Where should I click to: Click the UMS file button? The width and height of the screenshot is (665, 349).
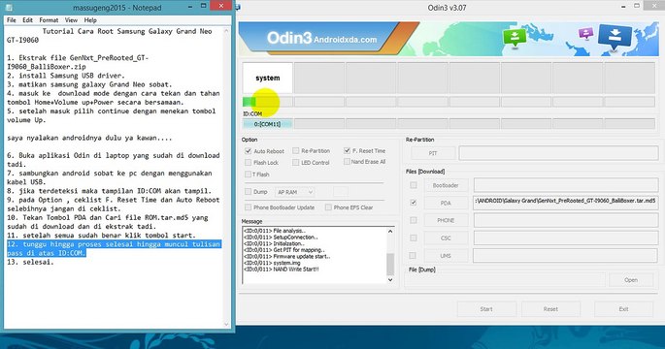pos(446,255)
